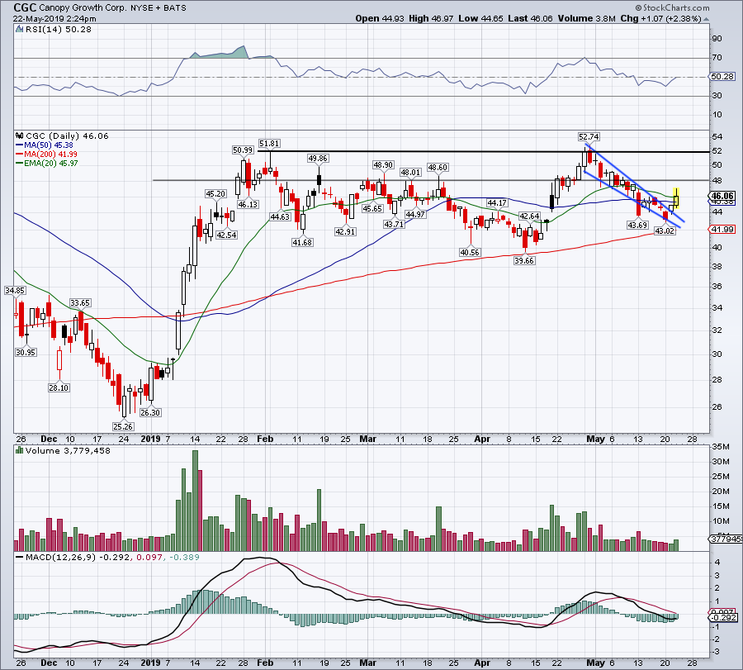Click the 41.68 price label
Screen dimensions: 743x670
302,242
